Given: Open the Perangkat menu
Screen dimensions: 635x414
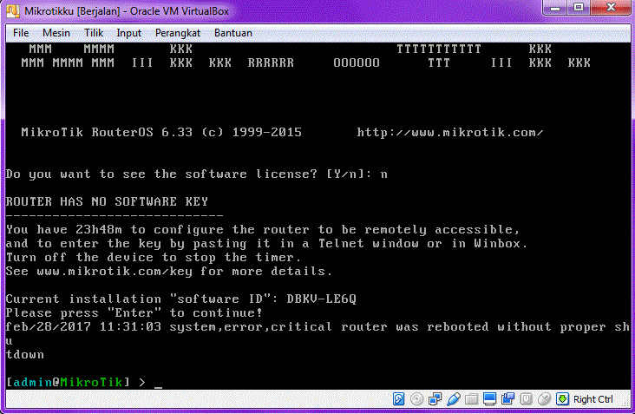Looking at the screenshot, I should 177,33.
